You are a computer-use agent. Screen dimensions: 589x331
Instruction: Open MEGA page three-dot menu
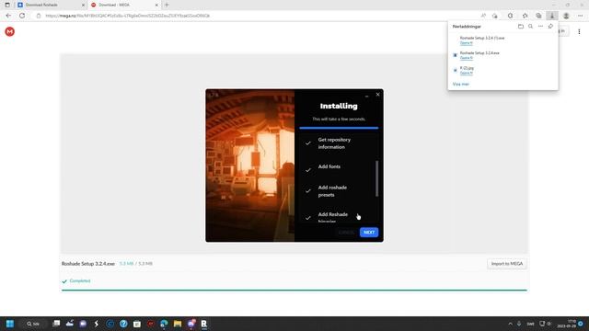[579, 32]
